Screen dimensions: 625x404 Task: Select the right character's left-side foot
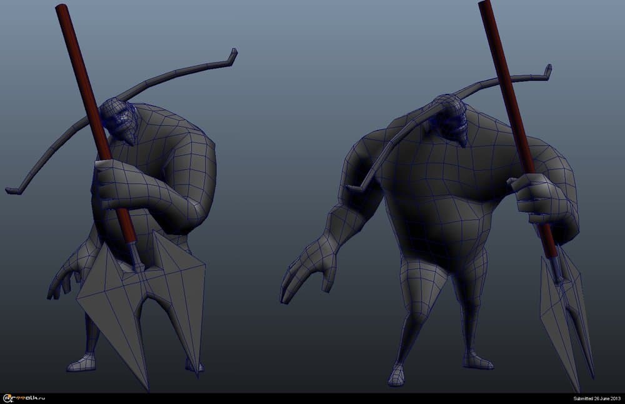[x=399, y=374]
